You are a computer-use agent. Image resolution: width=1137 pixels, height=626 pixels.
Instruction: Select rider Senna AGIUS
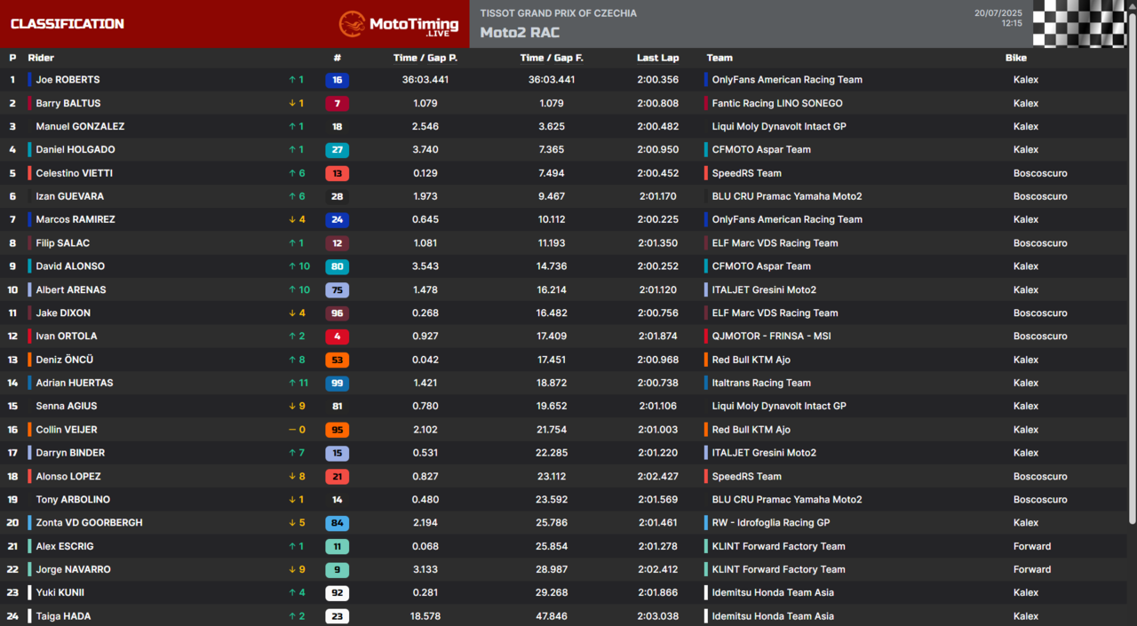[67, 406]
